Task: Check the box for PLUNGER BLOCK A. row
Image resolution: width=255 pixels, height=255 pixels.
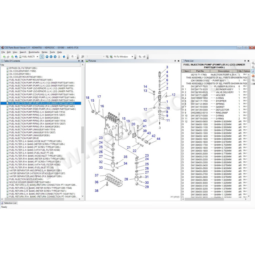Action: [183, 86]
